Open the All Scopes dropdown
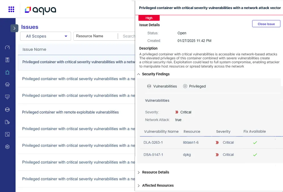Viewport: 283px width, 192px height. click(46, 36)
